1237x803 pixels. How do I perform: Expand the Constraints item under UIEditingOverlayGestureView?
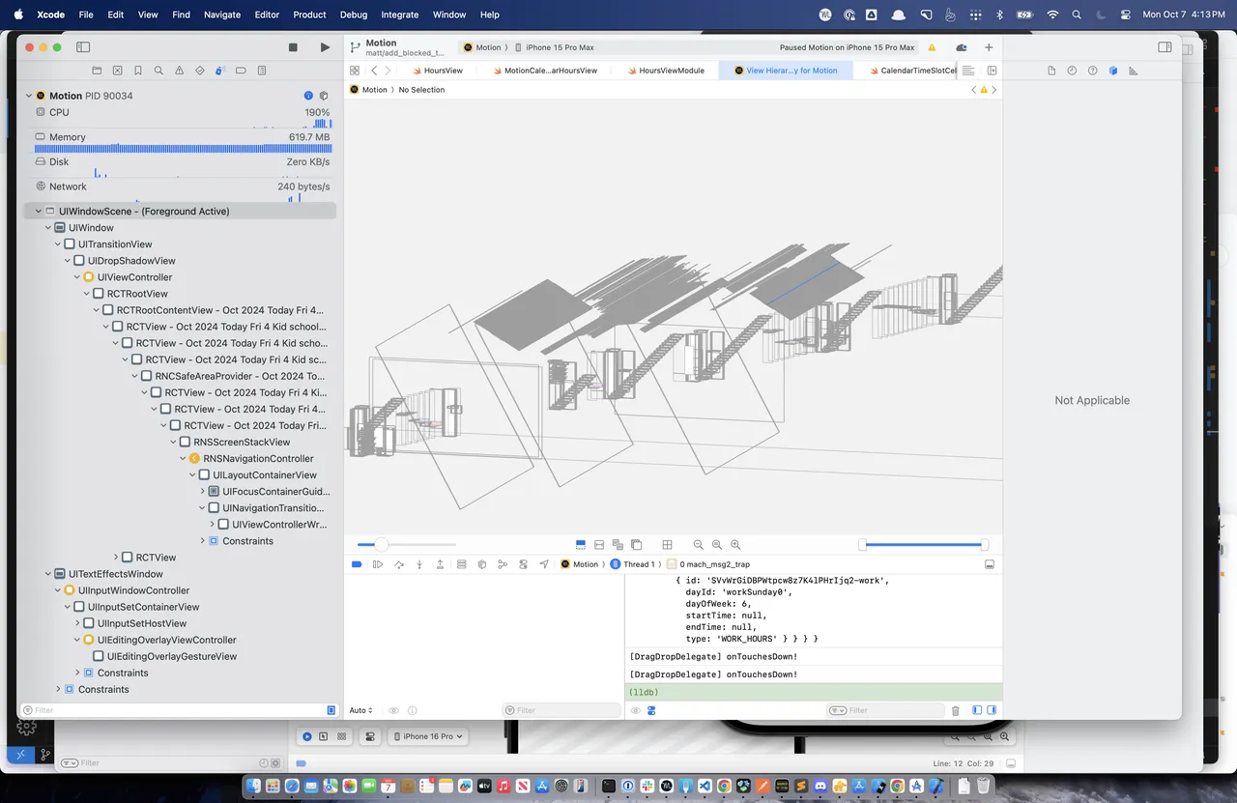(78, 673)
